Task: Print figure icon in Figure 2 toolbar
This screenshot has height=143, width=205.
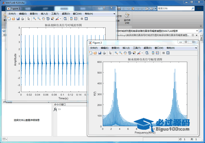Action: point(104,53)
